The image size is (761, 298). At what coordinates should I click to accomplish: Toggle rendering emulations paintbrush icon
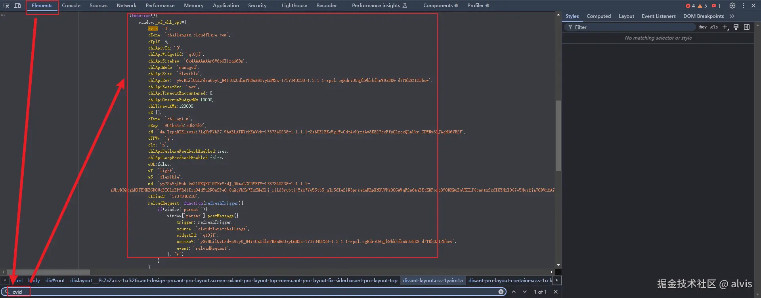pyautogui.click(x=736, y=27)
